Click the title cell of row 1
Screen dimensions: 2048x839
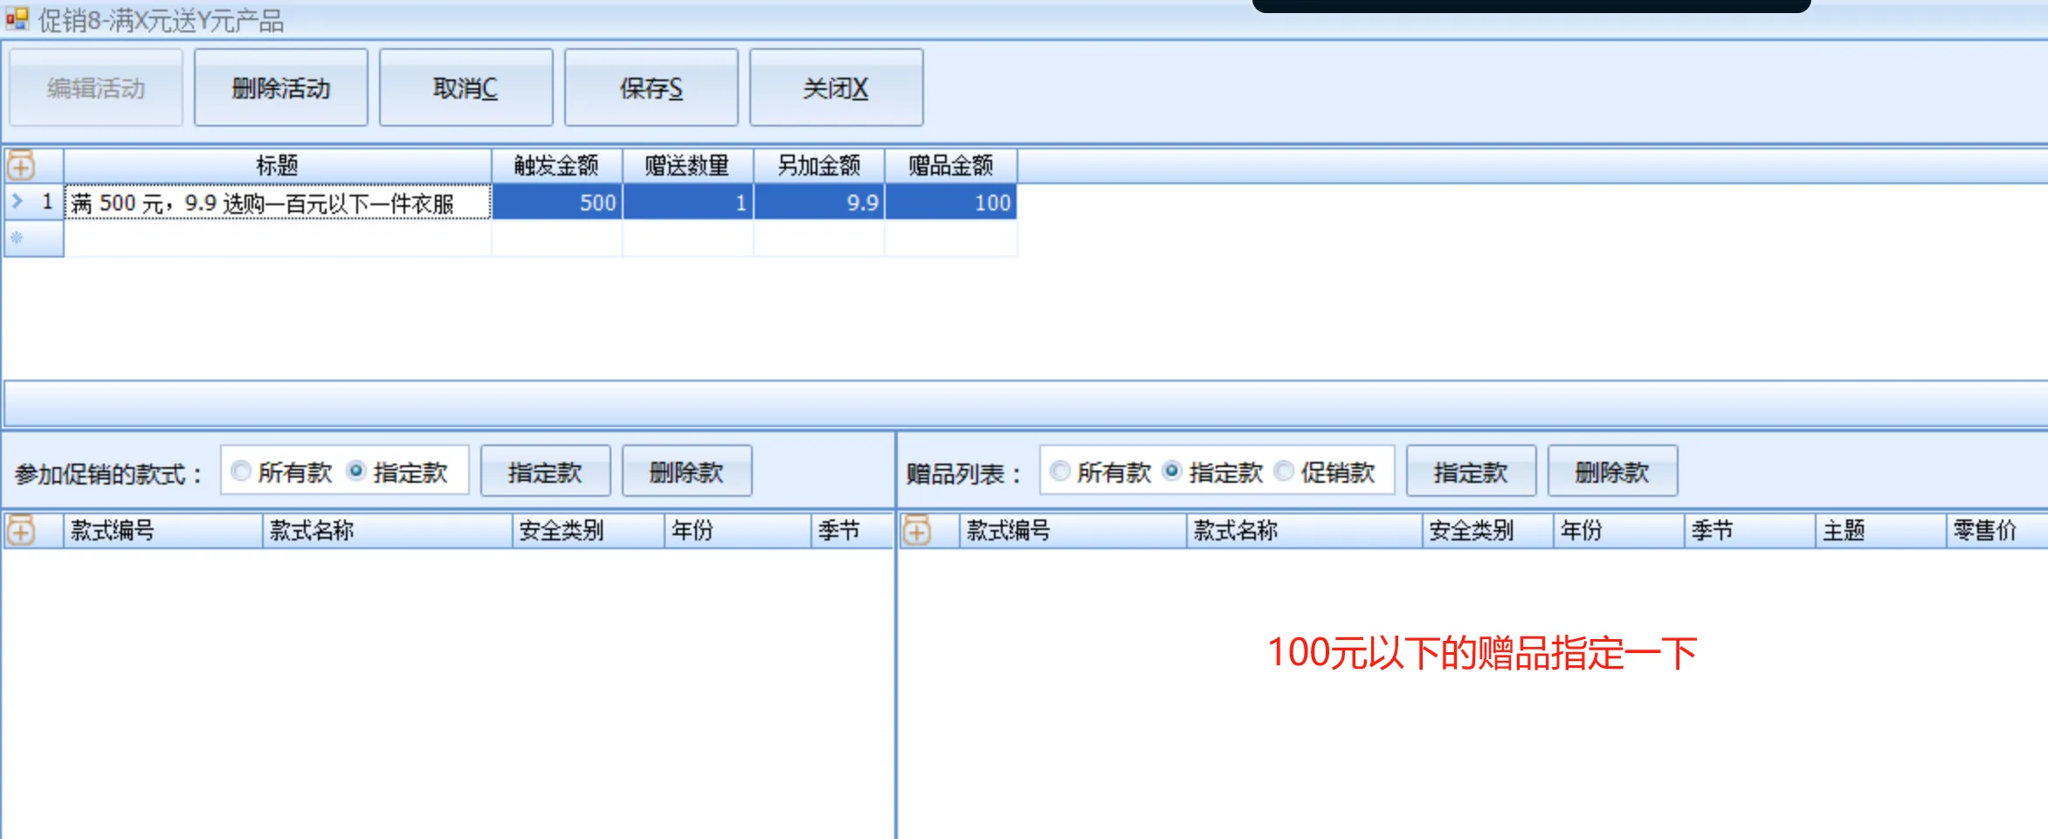pos(278,203)
